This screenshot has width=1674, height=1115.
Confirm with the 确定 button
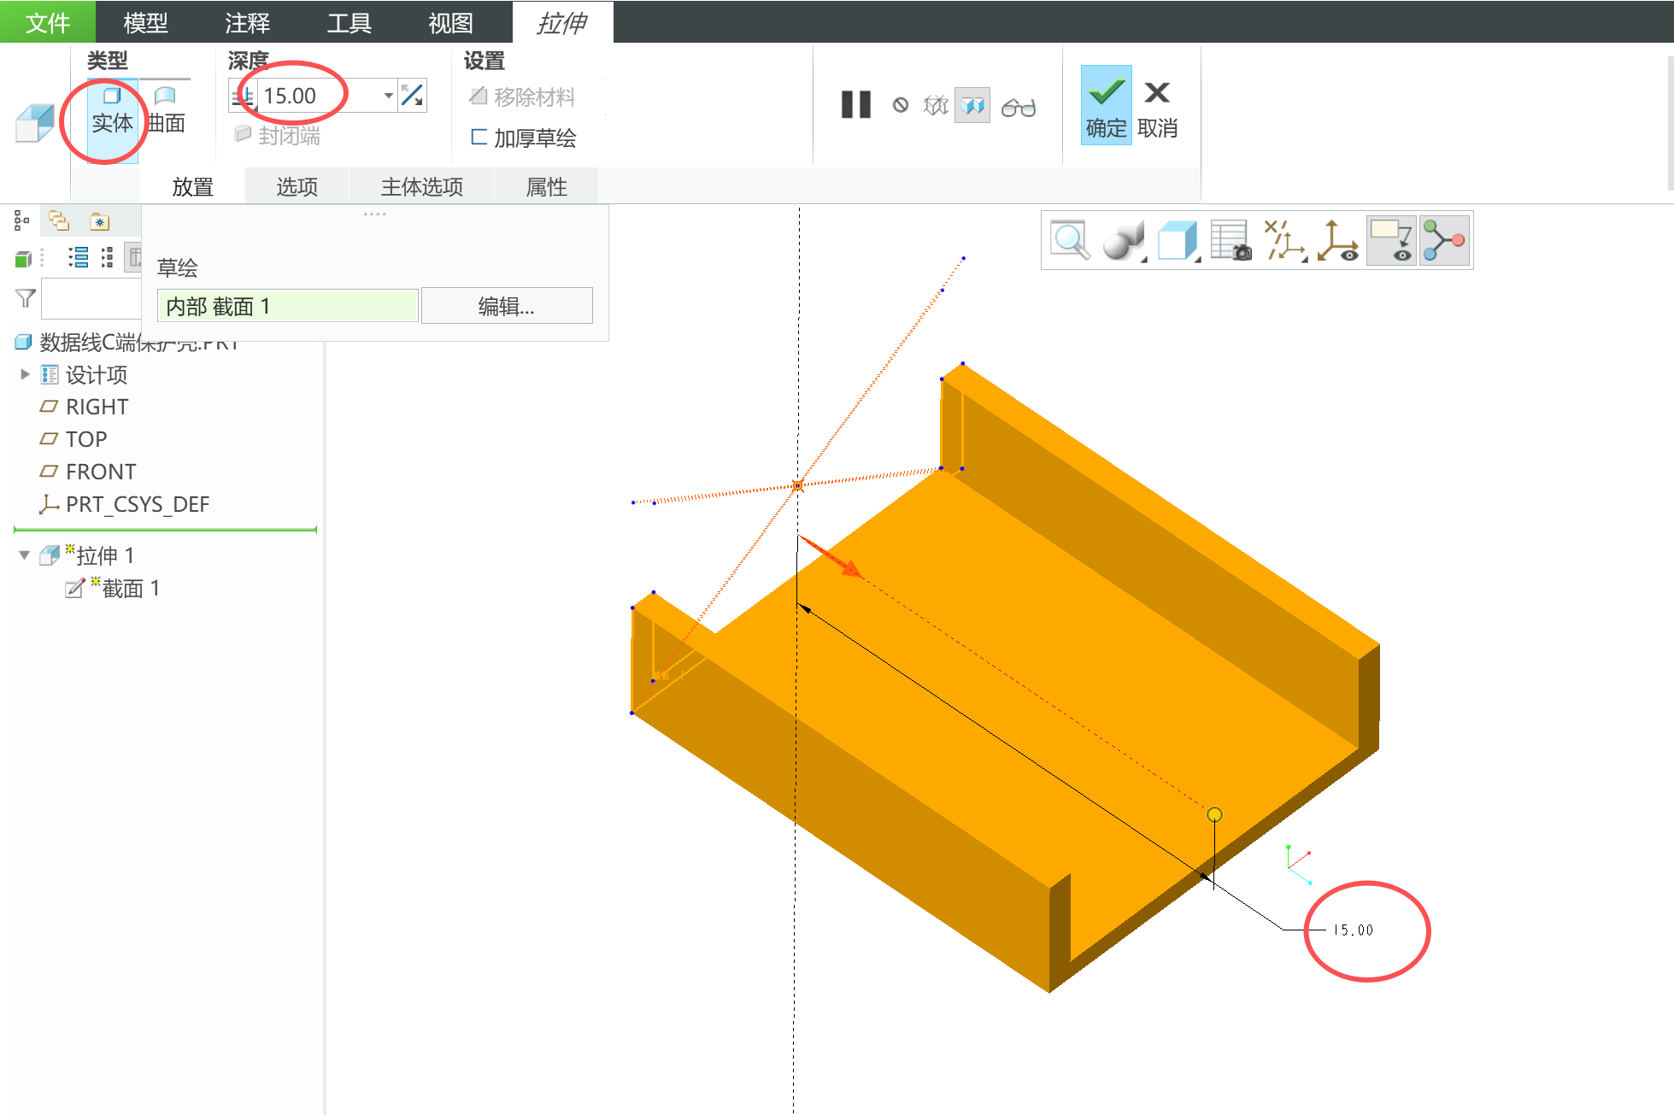1106,106
